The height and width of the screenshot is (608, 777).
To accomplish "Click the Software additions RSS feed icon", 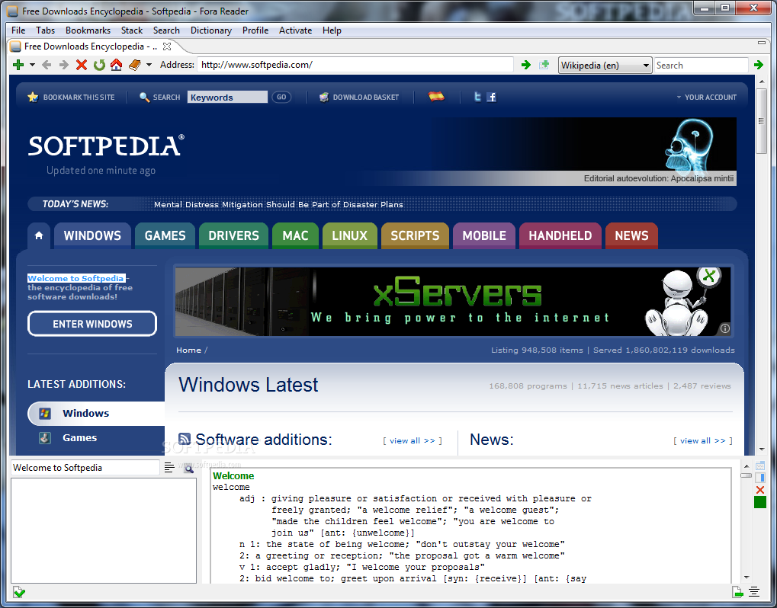I will tap(185, 439).
